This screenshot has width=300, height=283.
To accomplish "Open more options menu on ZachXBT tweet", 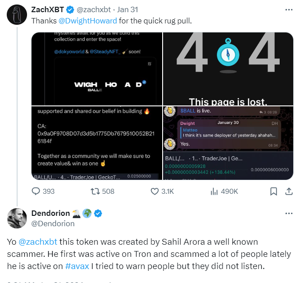I will point(289,9).
